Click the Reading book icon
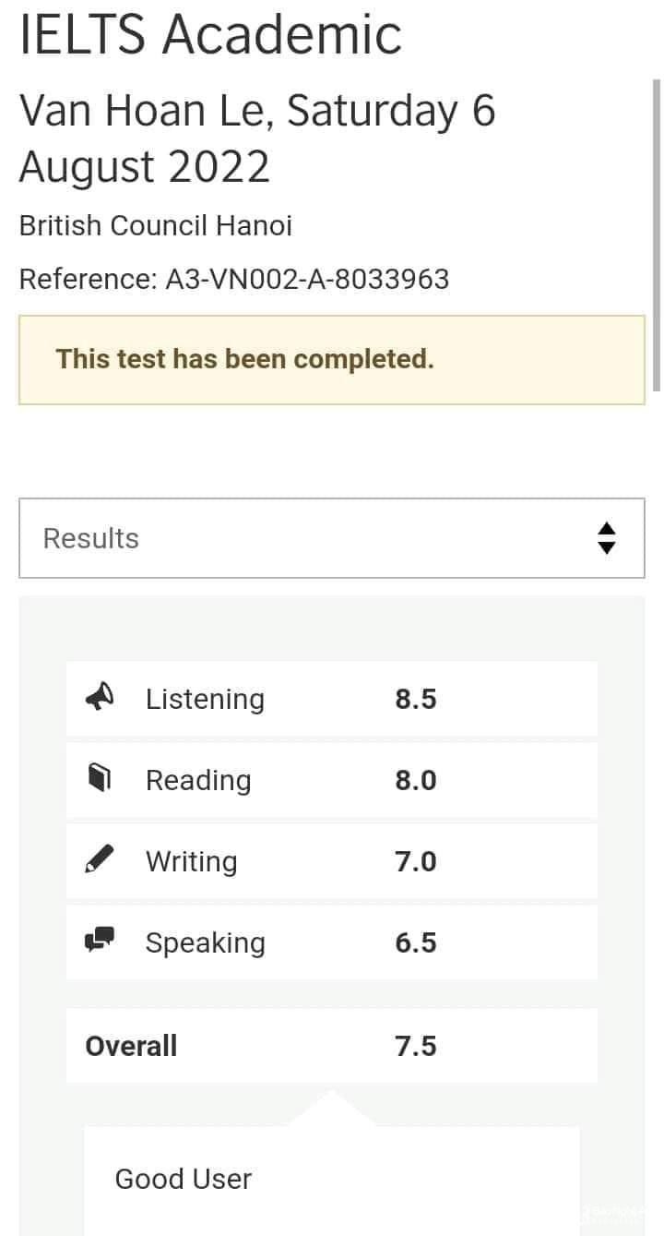664x1236 pixels. (100, 779)
